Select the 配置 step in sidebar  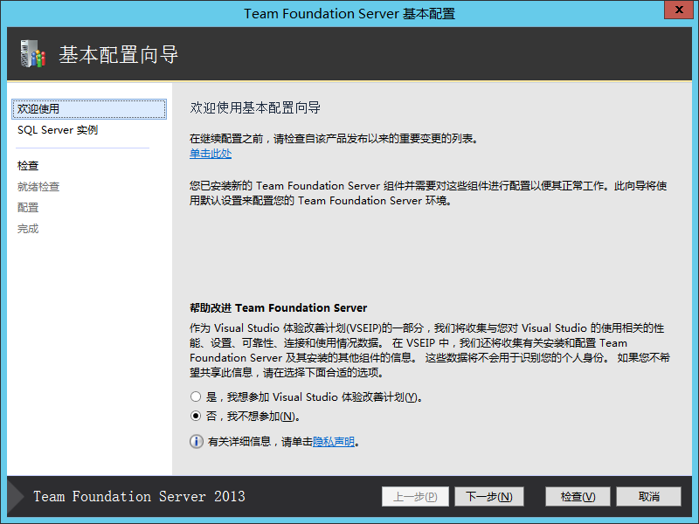(x=28, y=208)
